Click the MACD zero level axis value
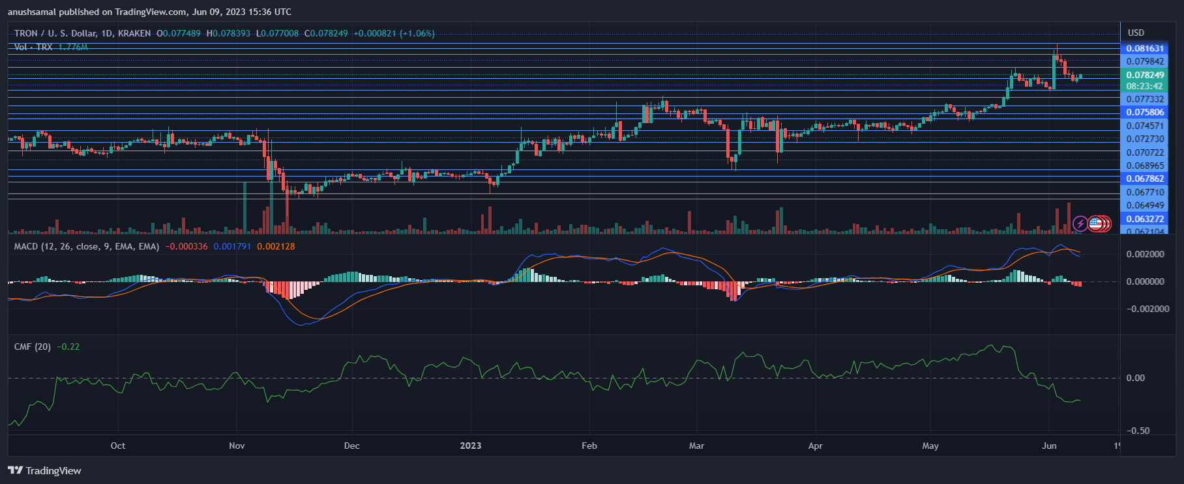The image size is (1184, 484). click(x=1145, y=281)
